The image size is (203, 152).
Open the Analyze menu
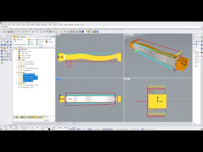click(x=55, y=25)
